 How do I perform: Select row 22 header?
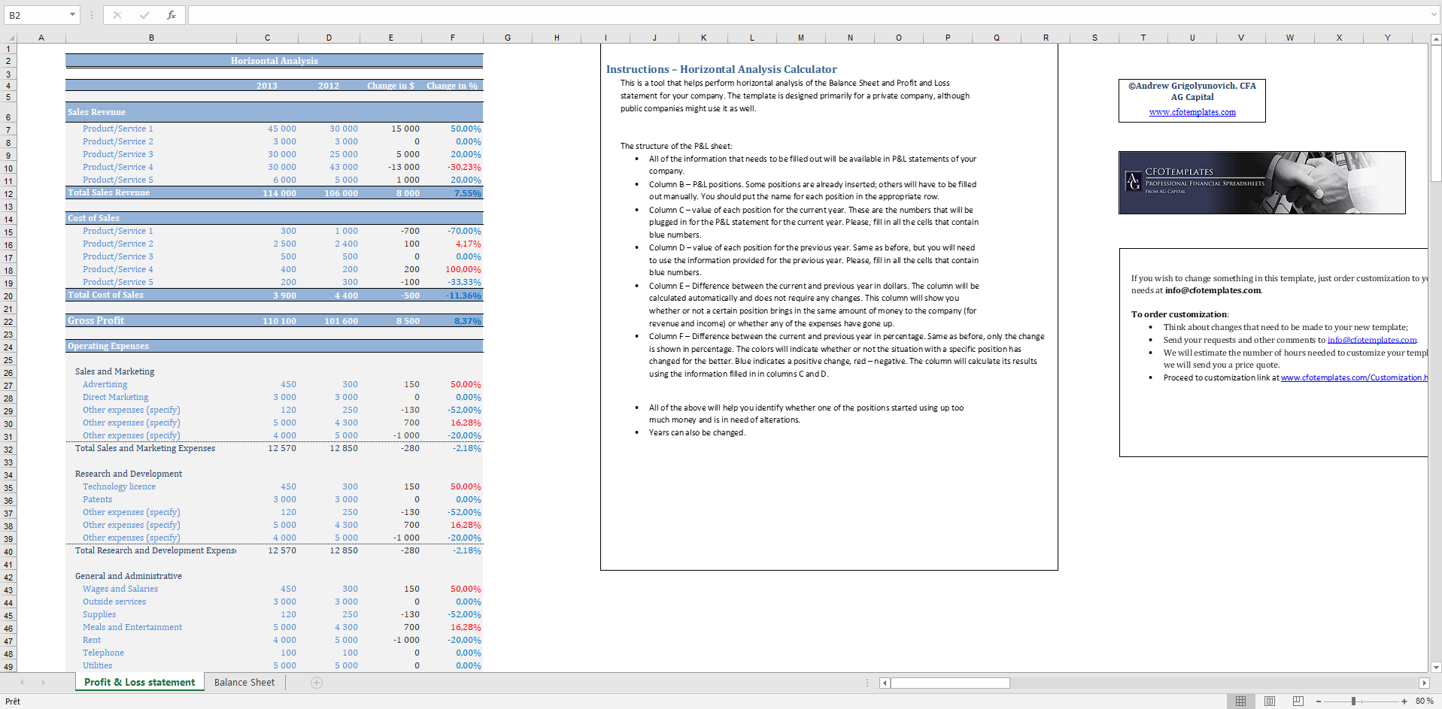click(x=8, y=322)
